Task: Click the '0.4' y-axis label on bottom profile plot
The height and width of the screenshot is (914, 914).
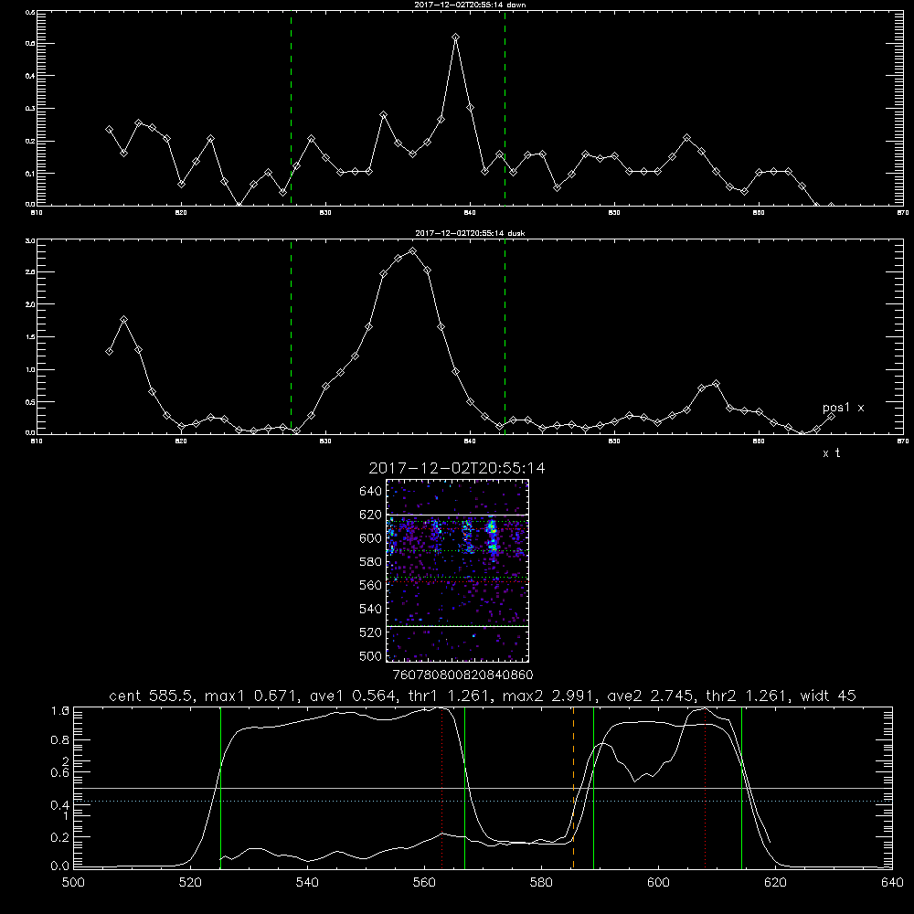Action: [x=60, y=805]
